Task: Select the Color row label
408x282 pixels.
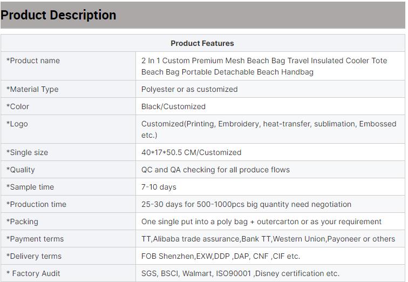Action: click(x=18, y=106)
